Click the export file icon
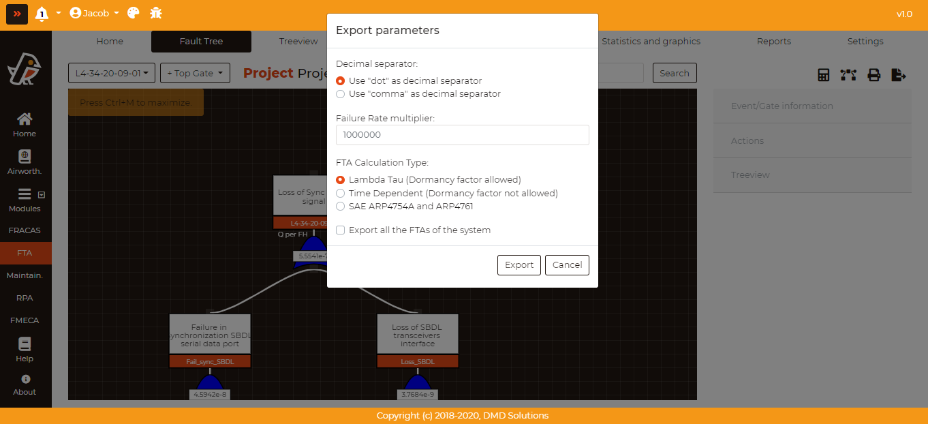Screen dimensions: 928x424 [x=899, y=75]
